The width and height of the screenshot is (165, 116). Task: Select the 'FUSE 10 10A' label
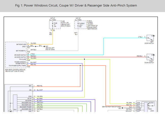[55, 25]
